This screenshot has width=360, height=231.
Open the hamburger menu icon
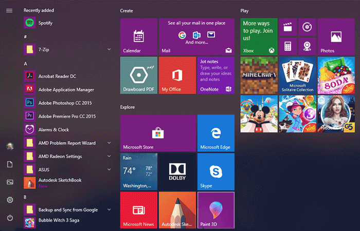tap(9, 11)
